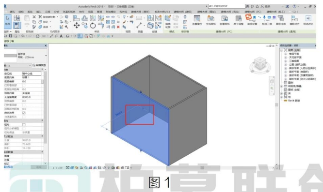
Task: Collapse the 结构 section in properties
Action: pos(42,120)
